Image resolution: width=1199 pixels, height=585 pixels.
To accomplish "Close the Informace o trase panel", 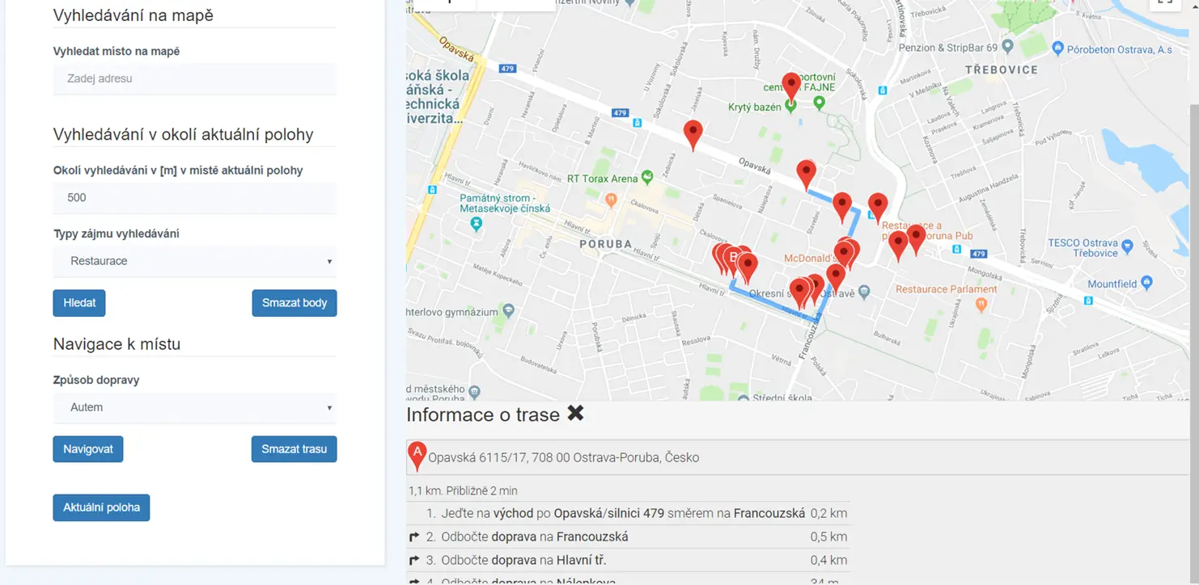I will click(x=575, y=414).
